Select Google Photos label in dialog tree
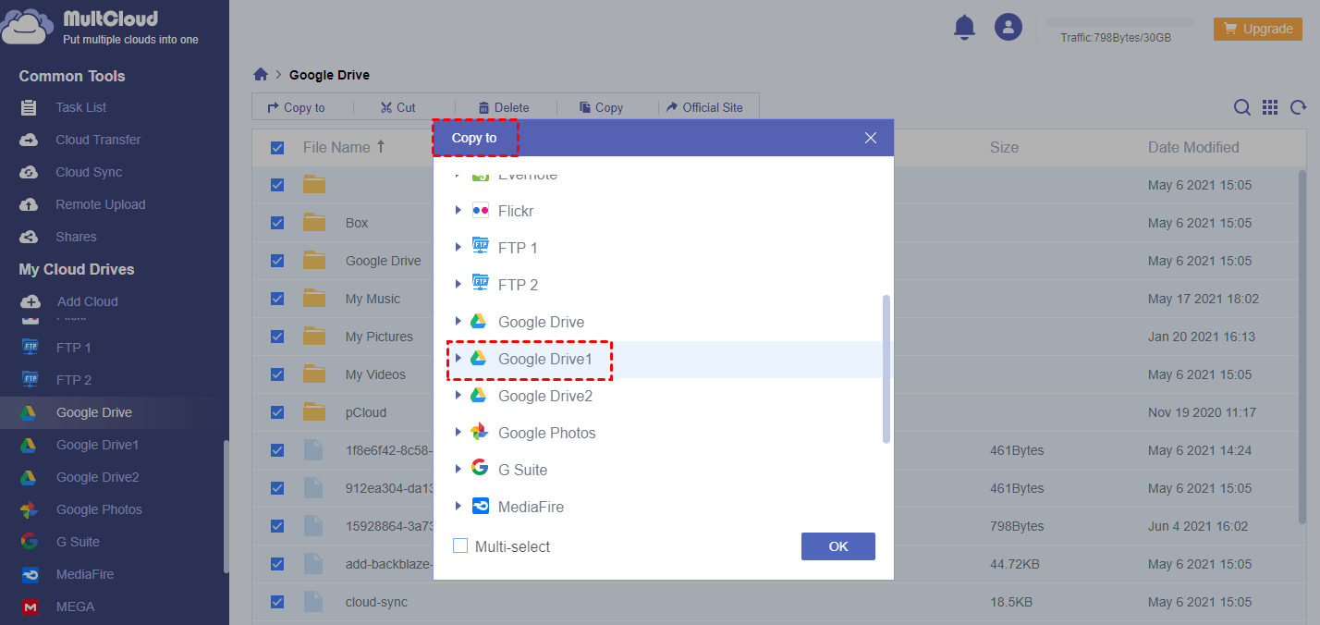The height and width of the screenshot is (625, 1320). pos(547,433)
